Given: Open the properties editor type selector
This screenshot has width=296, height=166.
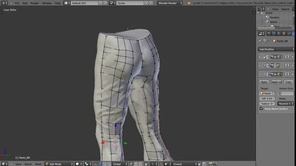Looking at the screenshot, I should point(261,34).
